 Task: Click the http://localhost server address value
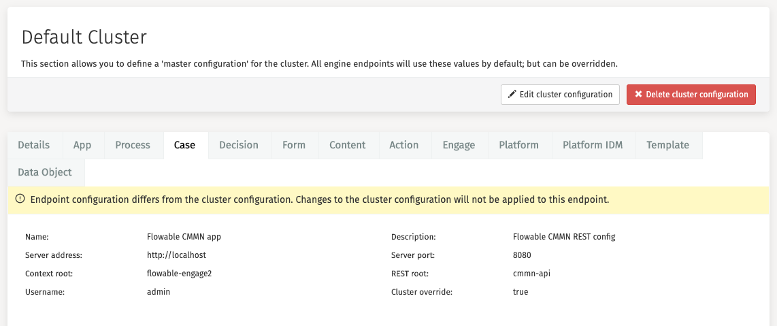(176, 255)
